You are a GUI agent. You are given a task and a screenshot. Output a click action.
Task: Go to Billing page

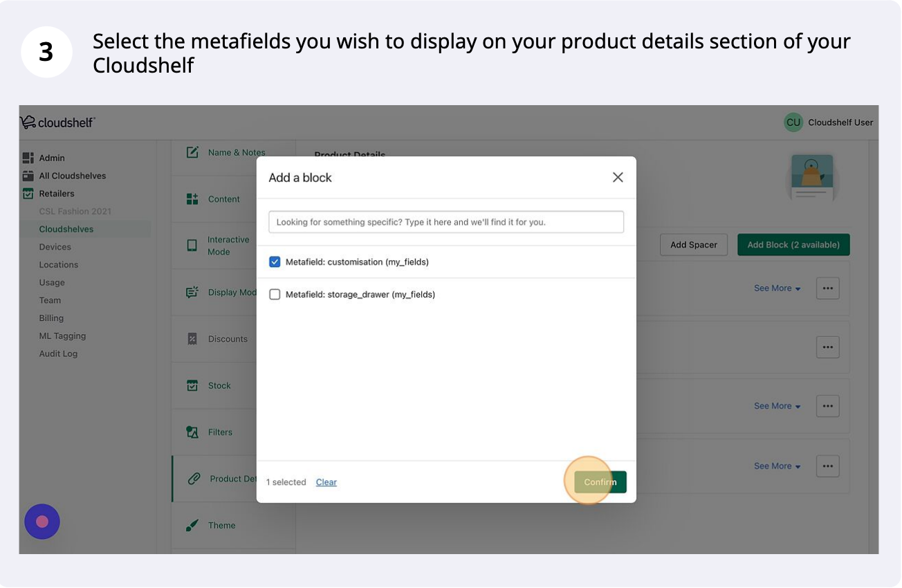pos(51,318)
